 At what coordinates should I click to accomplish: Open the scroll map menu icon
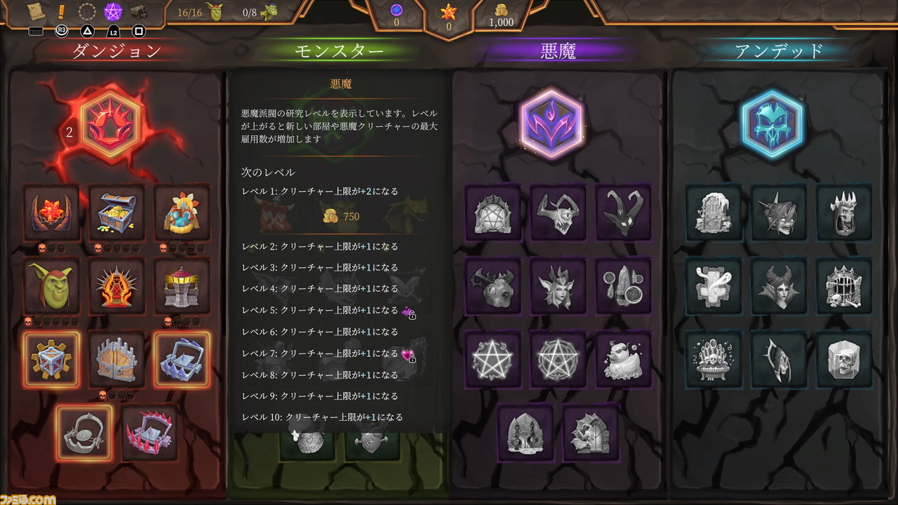click(x=36, y=12)
